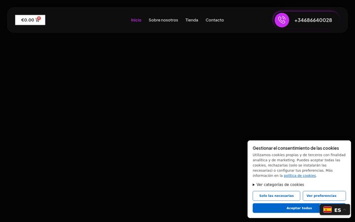
Task: Click Ver preferencias button
Action: point(324,196)
